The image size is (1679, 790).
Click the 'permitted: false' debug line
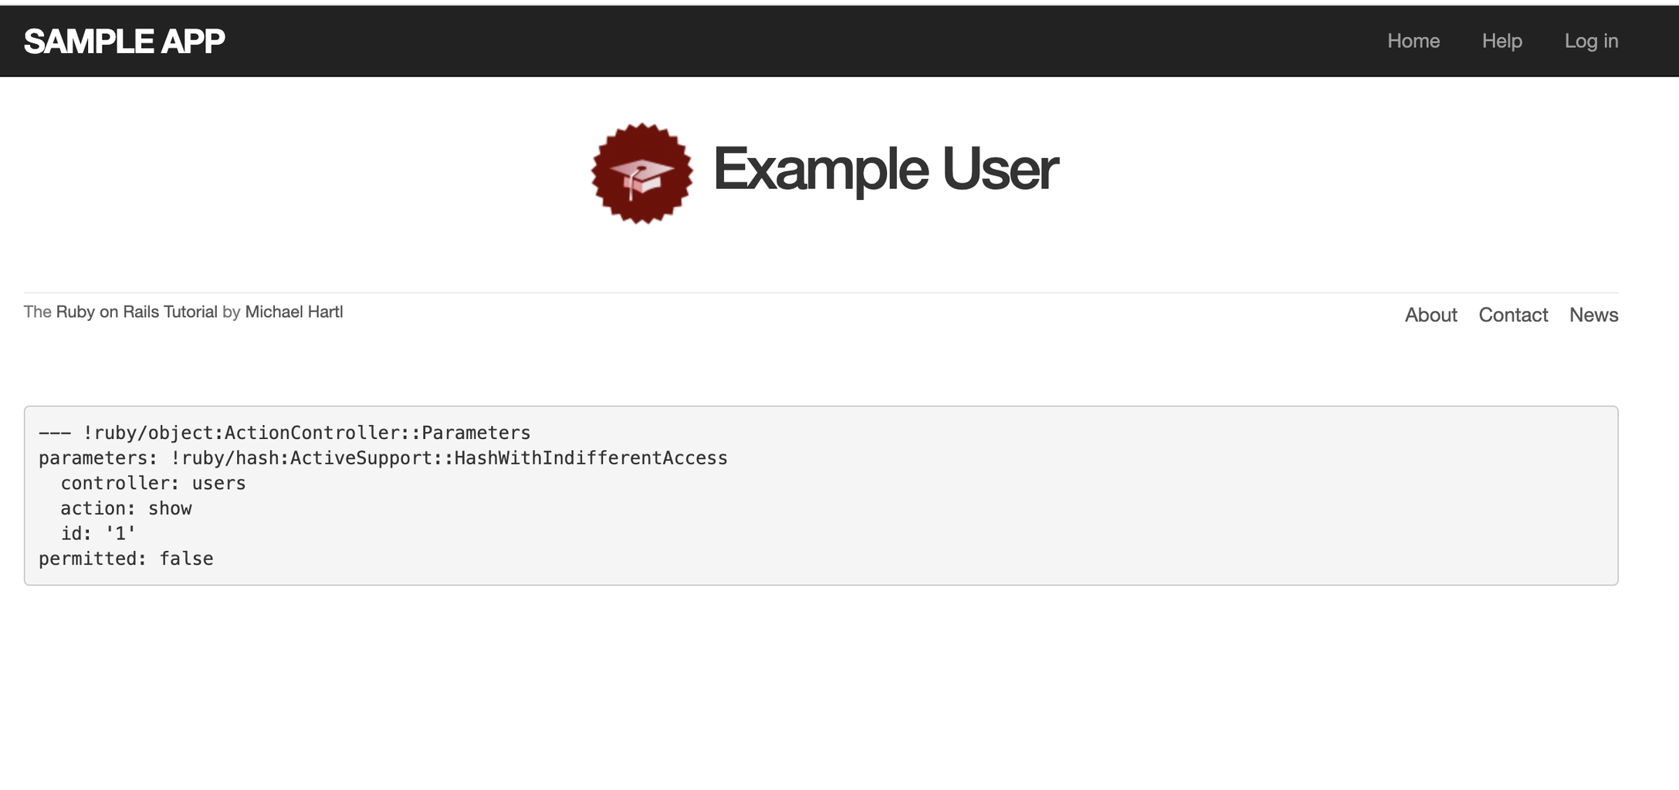(126, 559)
